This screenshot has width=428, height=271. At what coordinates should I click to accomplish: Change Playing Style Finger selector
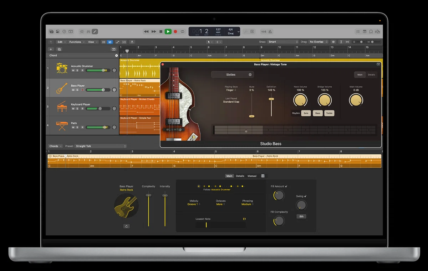[231, 90]
